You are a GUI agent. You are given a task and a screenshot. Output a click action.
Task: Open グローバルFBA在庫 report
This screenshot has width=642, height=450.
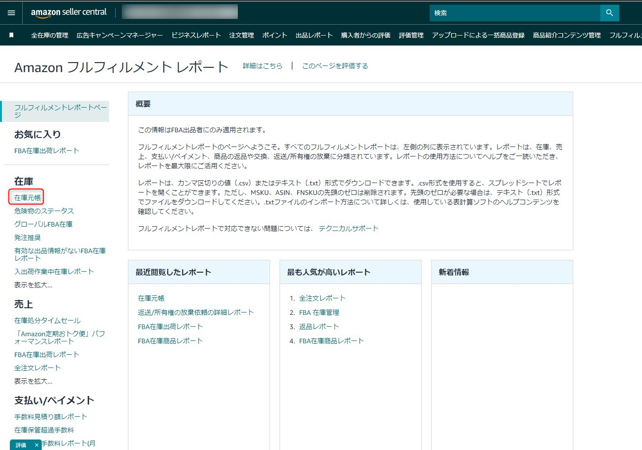point(43,224)
